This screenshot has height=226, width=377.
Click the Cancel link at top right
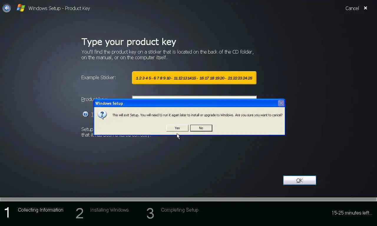352,8
